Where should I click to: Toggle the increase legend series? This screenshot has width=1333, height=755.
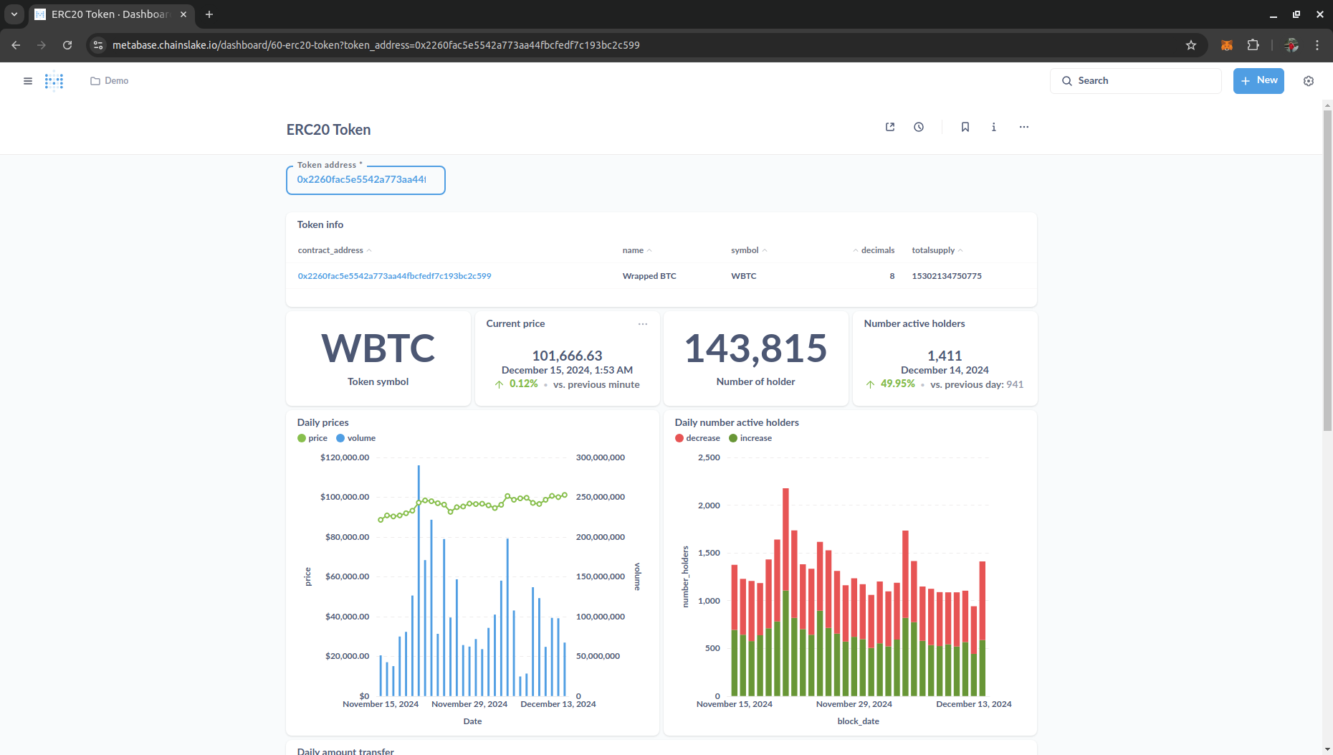click(750, 438)
